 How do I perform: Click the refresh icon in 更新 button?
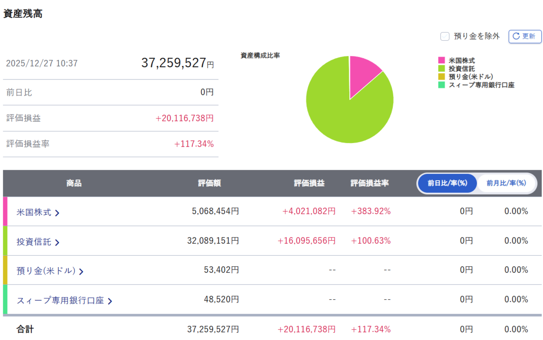516,37
